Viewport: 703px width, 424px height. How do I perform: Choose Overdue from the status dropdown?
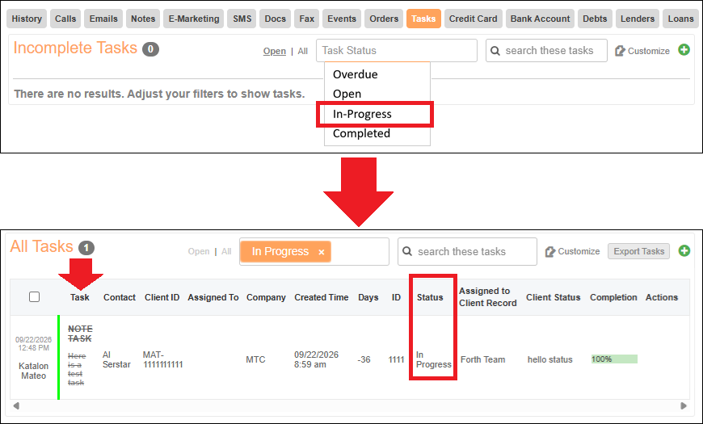pos(355,74)
